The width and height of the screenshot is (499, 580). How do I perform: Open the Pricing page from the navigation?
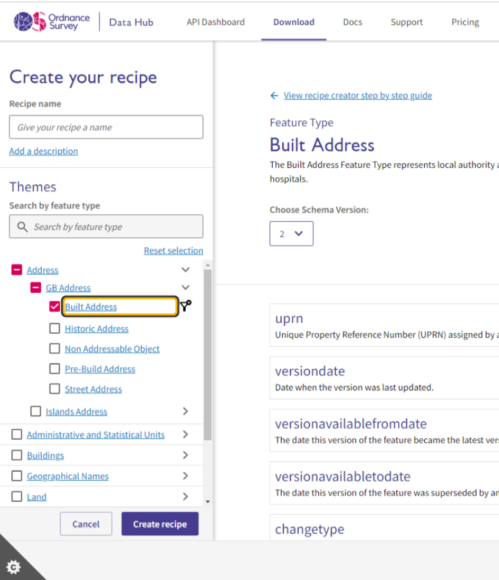(x=465, y=22)
